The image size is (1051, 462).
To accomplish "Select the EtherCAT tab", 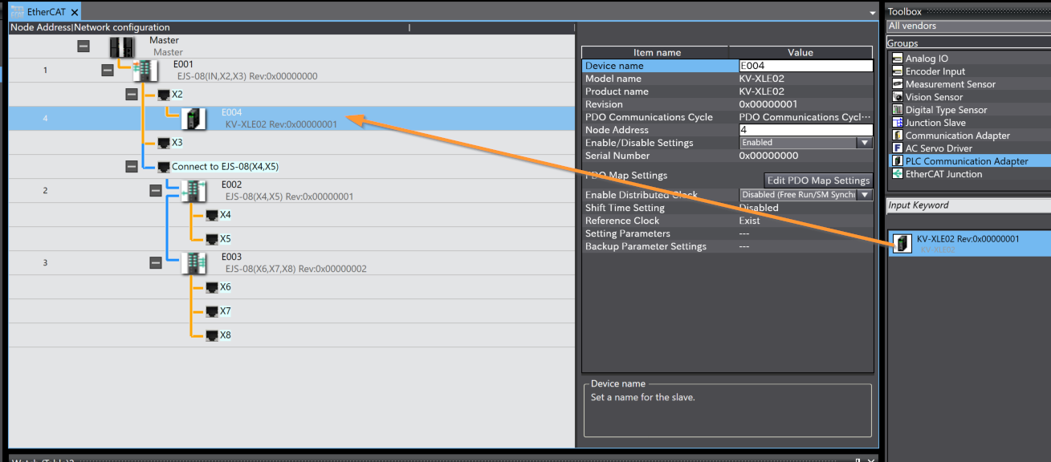I will [47, 12].
